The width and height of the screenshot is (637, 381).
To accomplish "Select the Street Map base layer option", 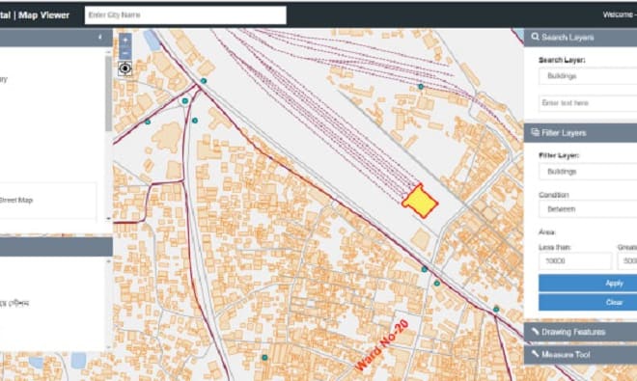I will pyautogui.click(x=16, y=200).
